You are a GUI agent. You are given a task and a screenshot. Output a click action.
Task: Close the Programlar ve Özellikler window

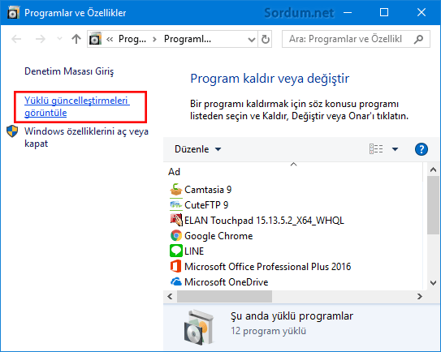[x=422, y=12]
